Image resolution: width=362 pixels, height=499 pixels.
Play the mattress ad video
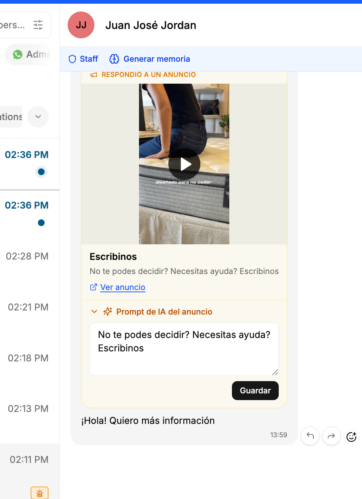coord(184,164)
